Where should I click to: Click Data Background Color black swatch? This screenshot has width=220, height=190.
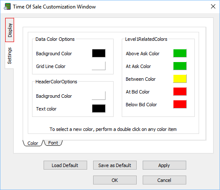(99, 53)
